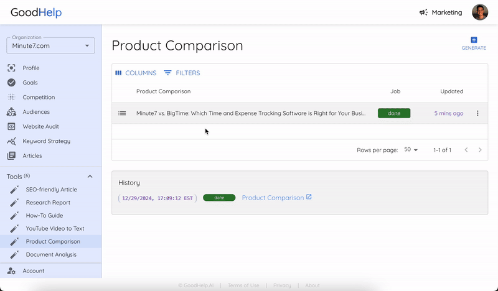
Task: Click the Marketing megaphone icon
Action: point(424,12)
